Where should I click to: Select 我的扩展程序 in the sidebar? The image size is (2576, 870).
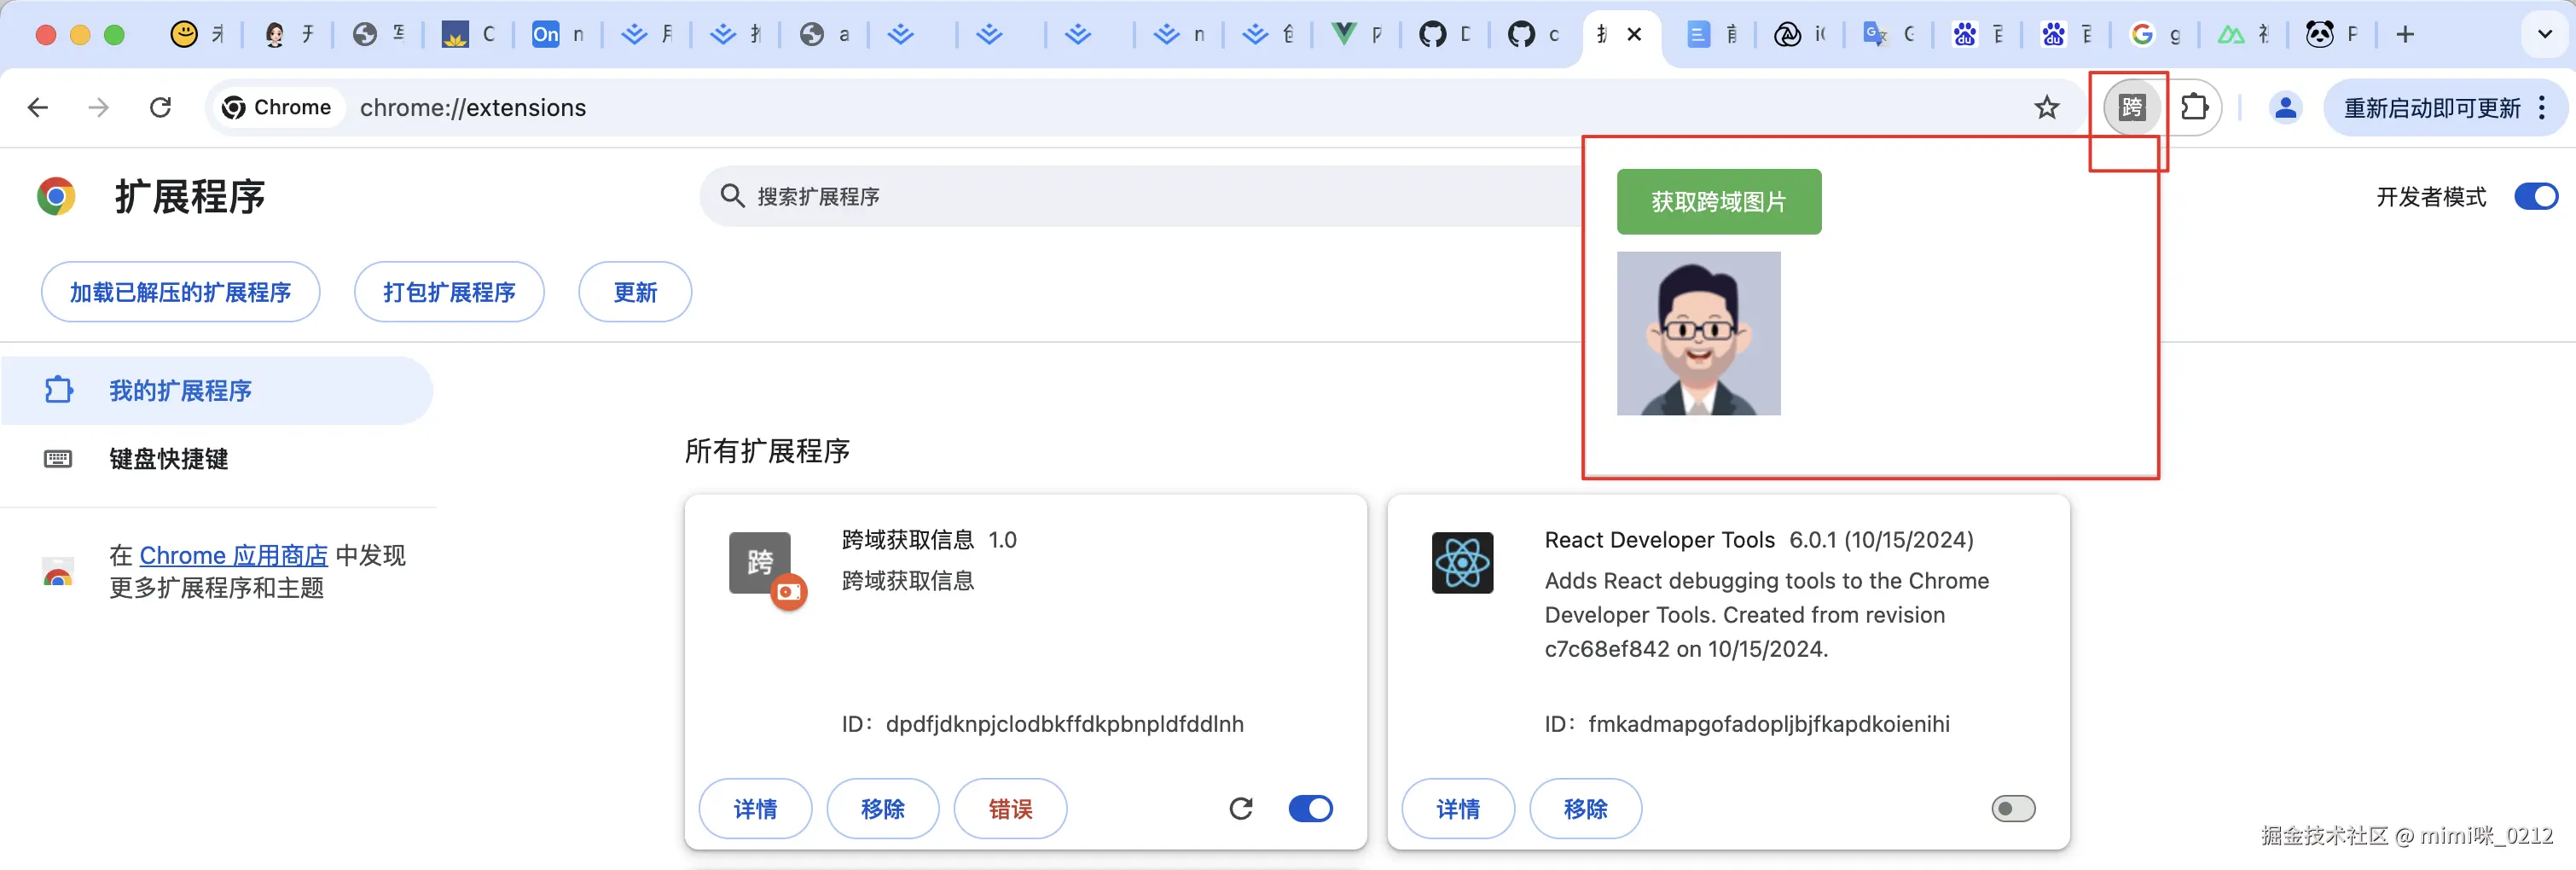click(217, 390)
